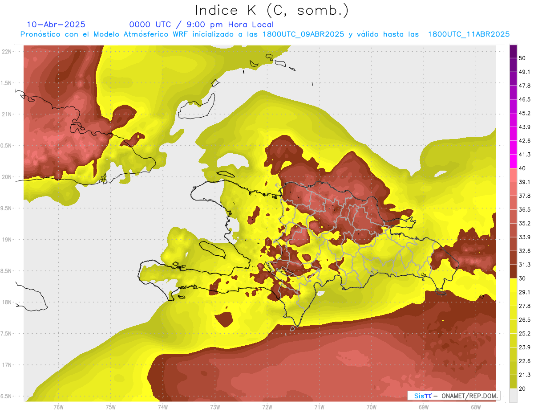Click the 'SisTT - ONAMET/REP.DOM.' credit label
Screen dimensions: 534x413
click(x=455, y=396)
